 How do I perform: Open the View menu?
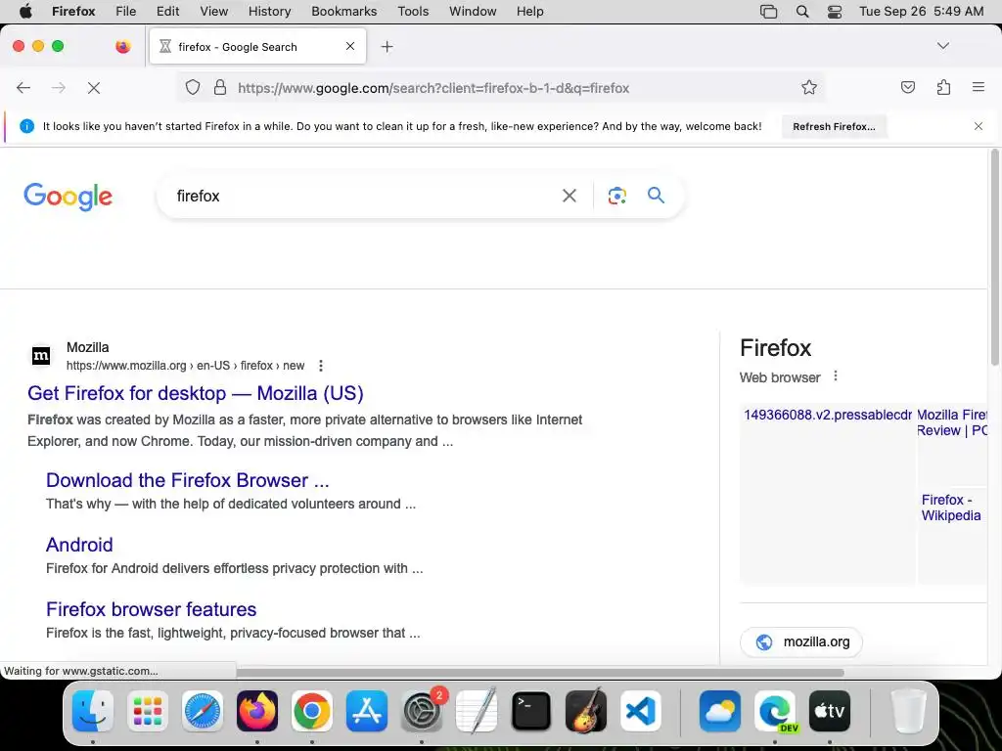(x=213, y=11)
